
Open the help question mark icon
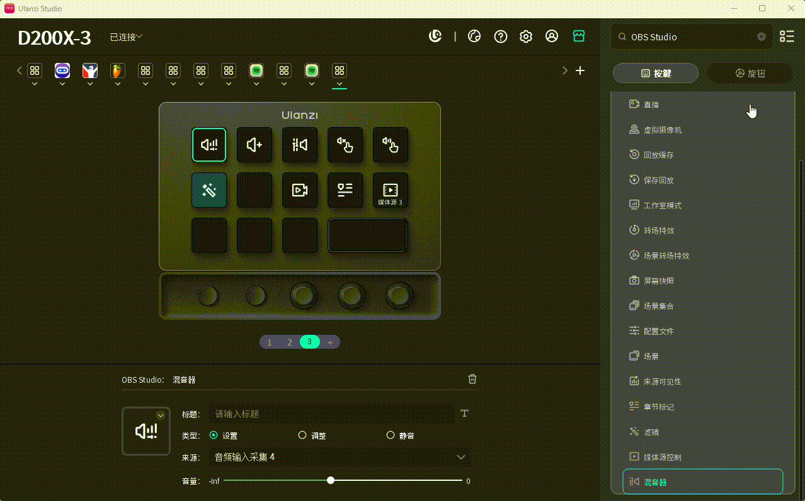tap(501, 37)
